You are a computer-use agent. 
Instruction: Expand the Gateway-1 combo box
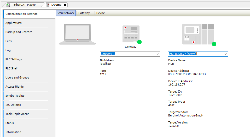pyautogui.click(x=158, y=54)
